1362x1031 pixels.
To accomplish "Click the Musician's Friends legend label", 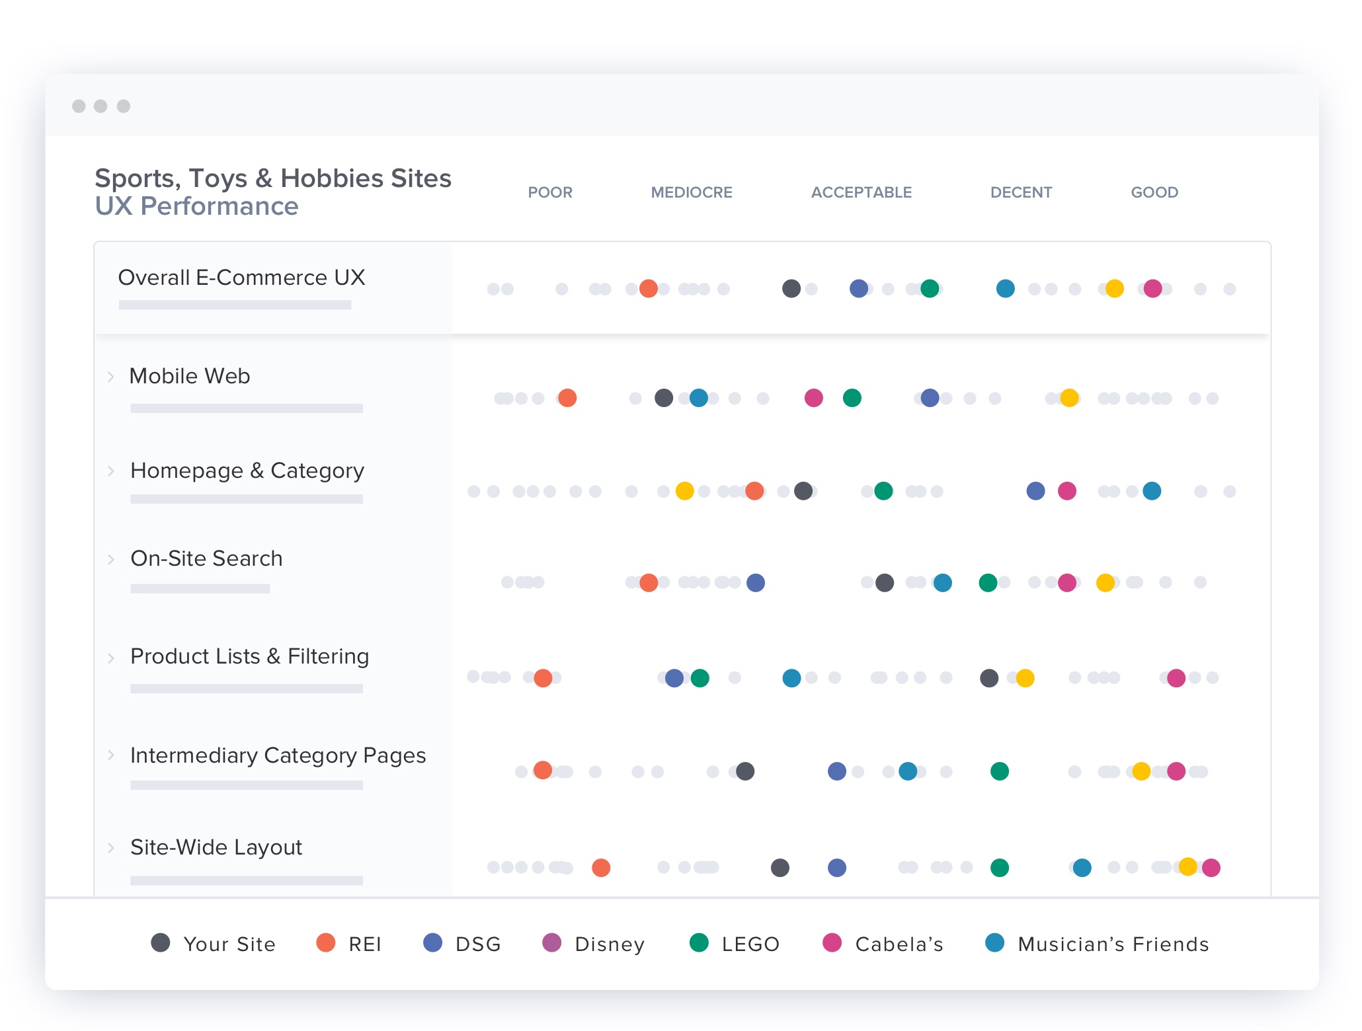I will (x=1113, y=944).
